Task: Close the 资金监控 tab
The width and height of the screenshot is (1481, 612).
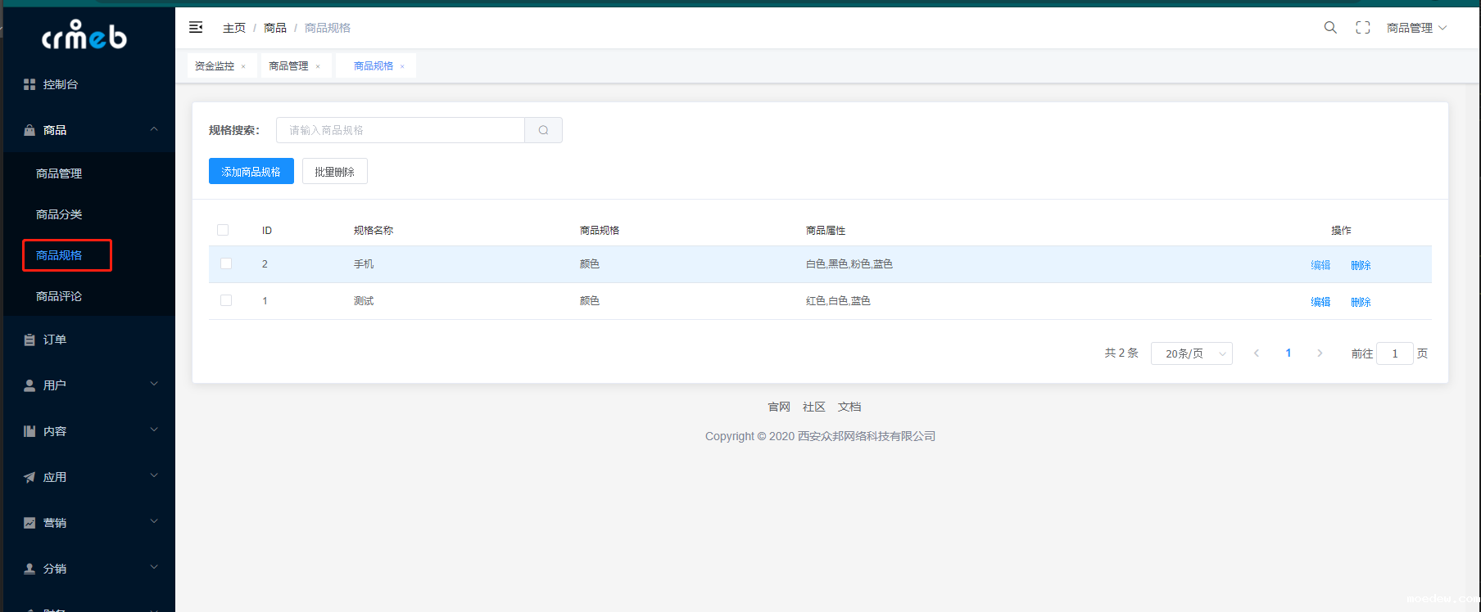Action: (x=243, y=66)
